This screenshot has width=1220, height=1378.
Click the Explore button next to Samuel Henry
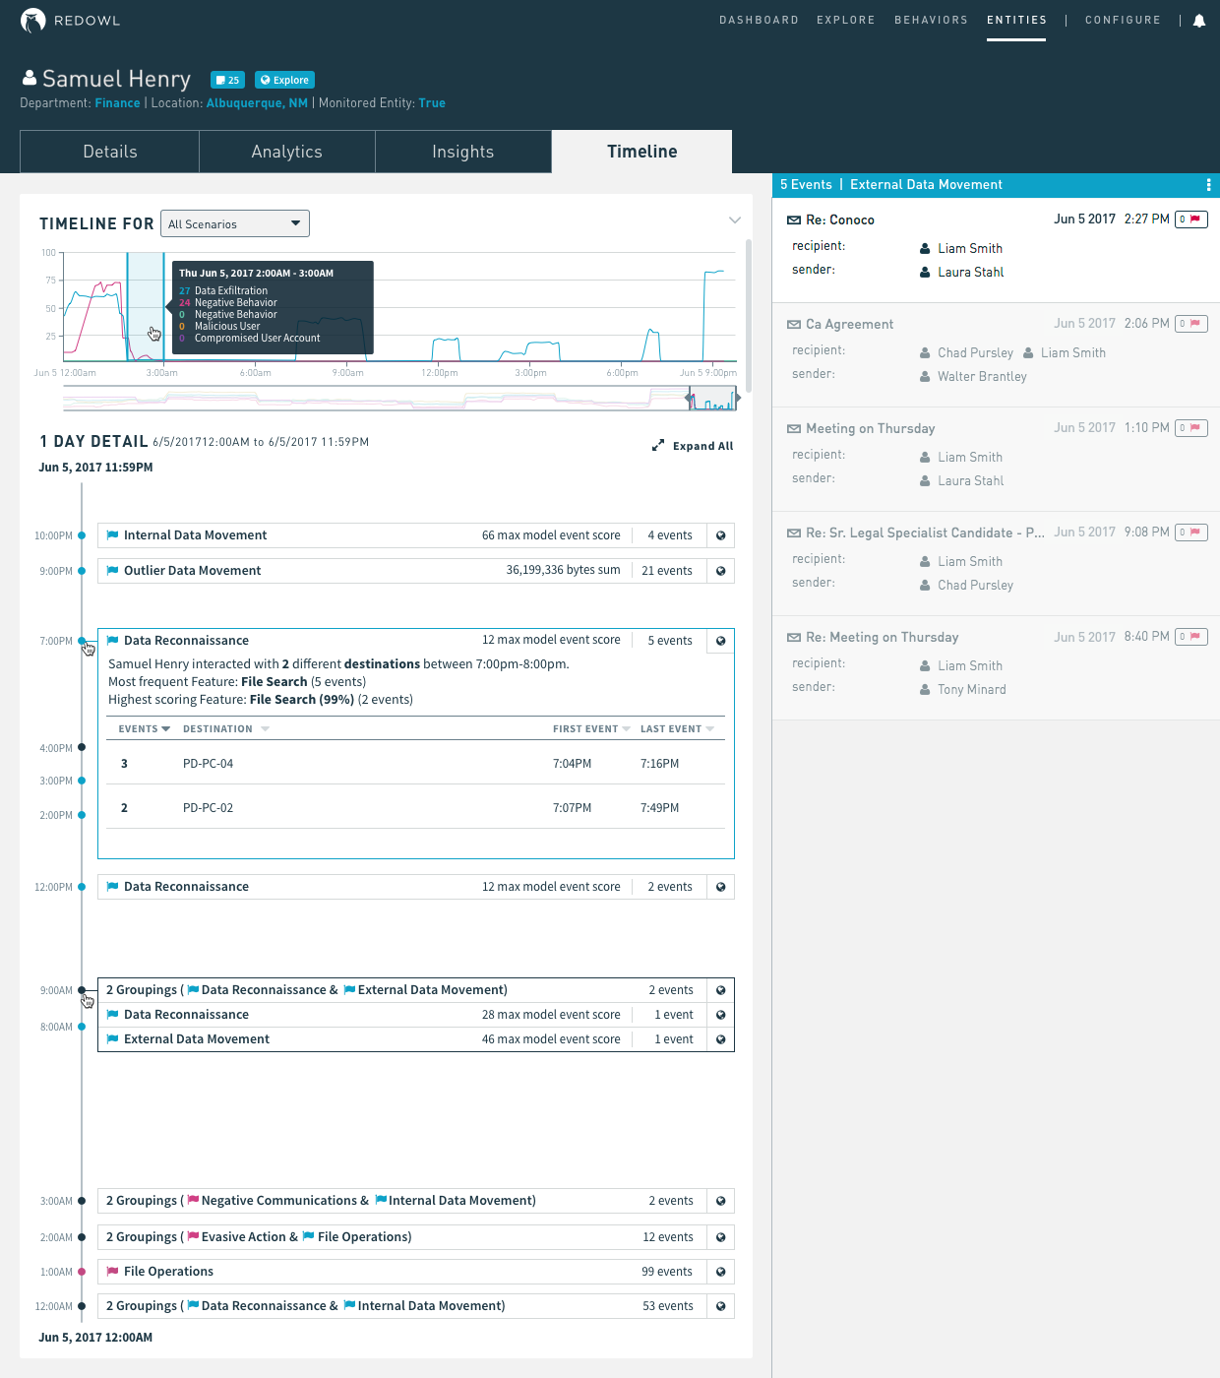pyautogui.click(x=284, y=80)
